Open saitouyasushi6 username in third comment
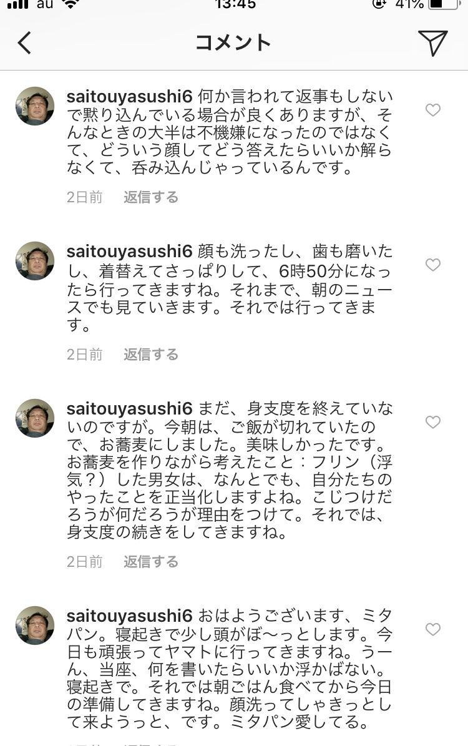The width and height of the screenshot is (468, 746). point(129,409)
